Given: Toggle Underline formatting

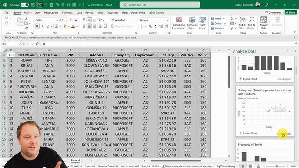Looking at the screenshot, I should point(47,26).
